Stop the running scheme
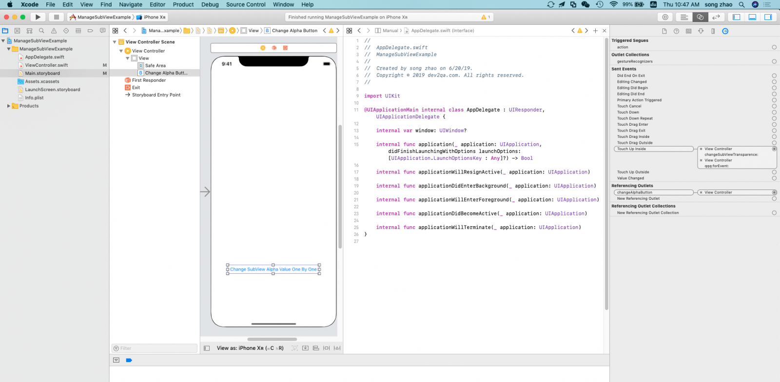 pyautogui.click(x=56, y=17)
